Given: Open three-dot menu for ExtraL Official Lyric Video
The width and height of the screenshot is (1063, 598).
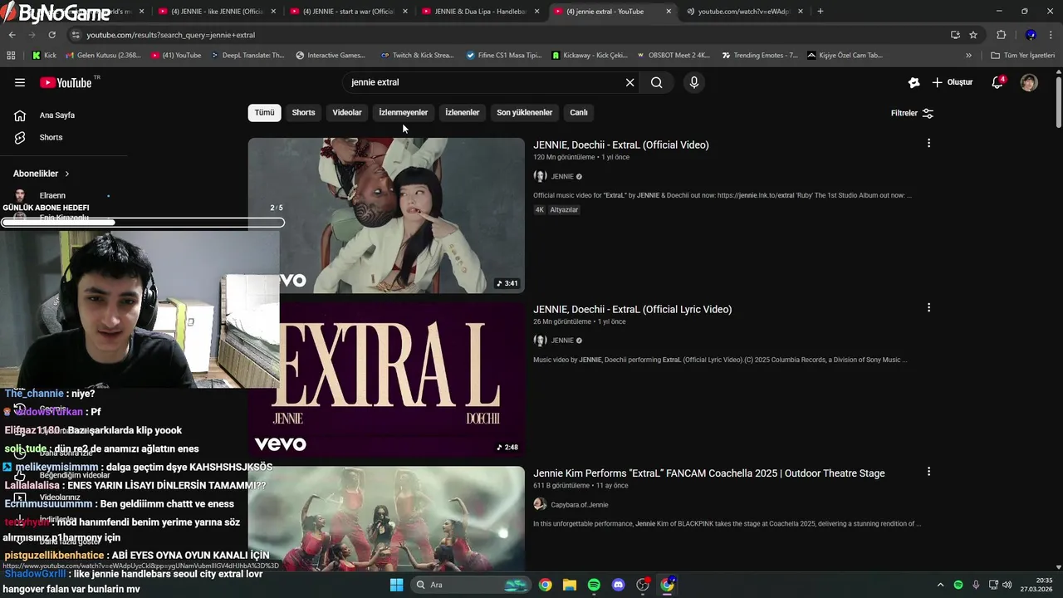Looking at the screenshot, I should coord(928,308).
